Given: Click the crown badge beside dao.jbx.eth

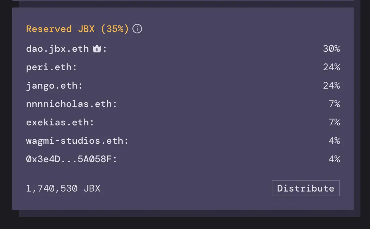Looking at the screenshot, I should [x=98, y=48].
